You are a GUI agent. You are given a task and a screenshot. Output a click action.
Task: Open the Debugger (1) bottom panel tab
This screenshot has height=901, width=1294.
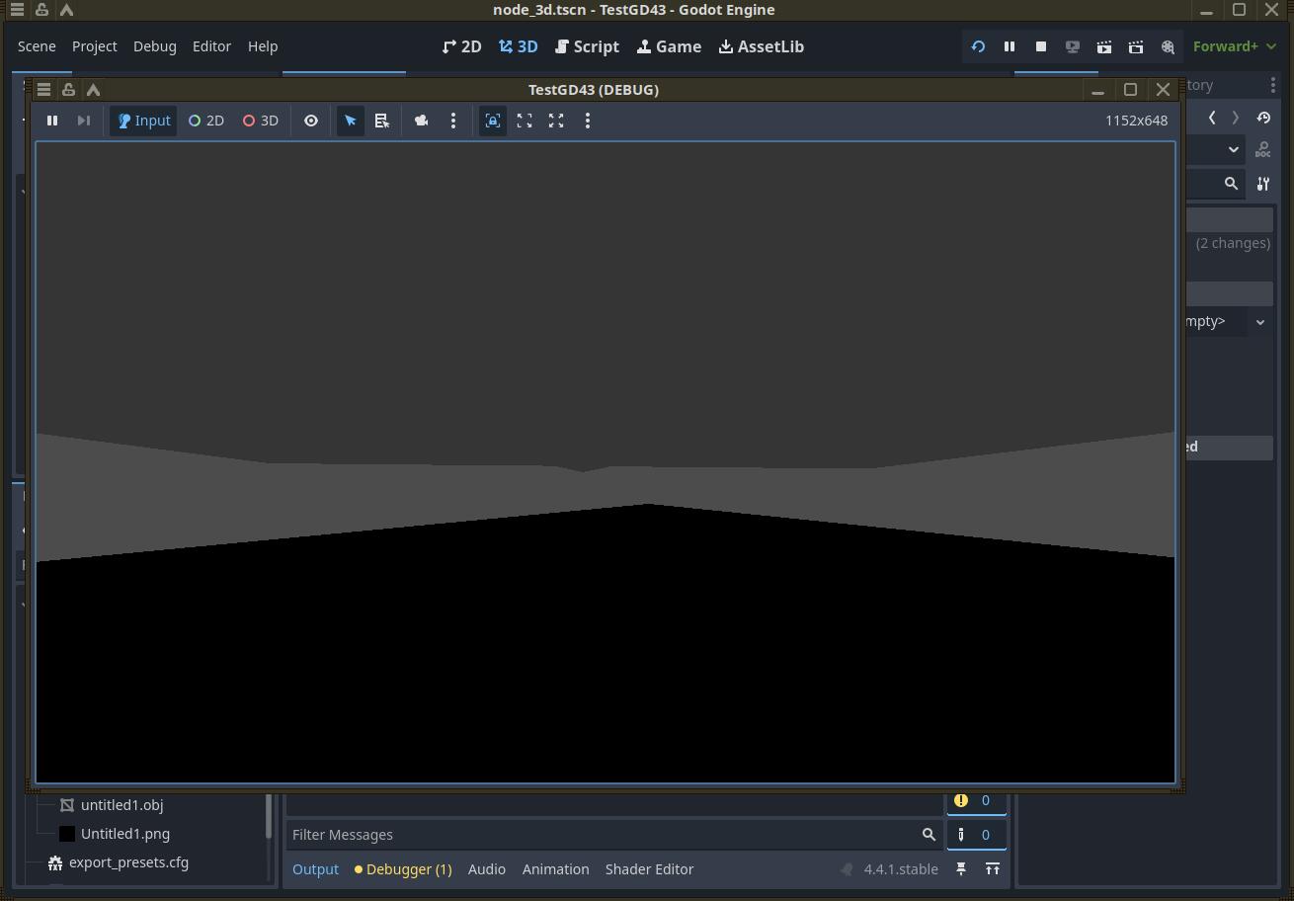tap(403, 869)
